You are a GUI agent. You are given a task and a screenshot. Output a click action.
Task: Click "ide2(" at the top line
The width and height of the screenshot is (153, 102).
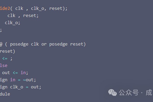[x=6, y=8]
